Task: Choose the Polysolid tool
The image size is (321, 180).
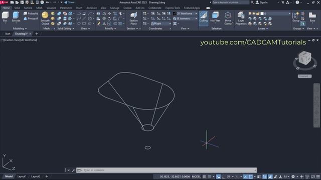Action: pyautogui.click(x=31, y=13)
